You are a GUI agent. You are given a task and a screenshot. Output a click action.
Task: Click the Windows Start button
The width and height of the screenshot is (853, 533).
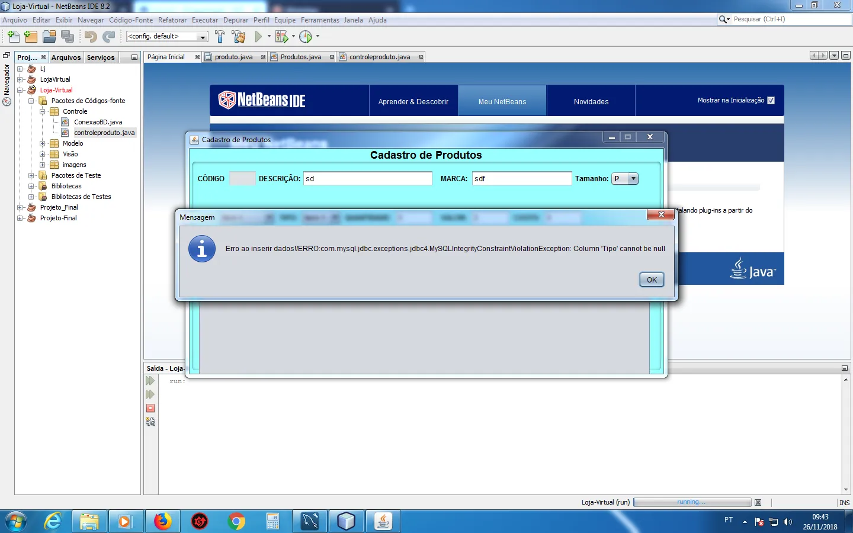(x=15, y=521)
